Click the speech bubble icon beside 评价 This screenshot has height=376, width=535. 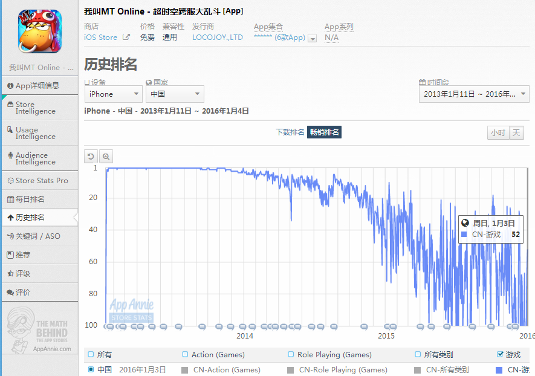click(10, 293)
